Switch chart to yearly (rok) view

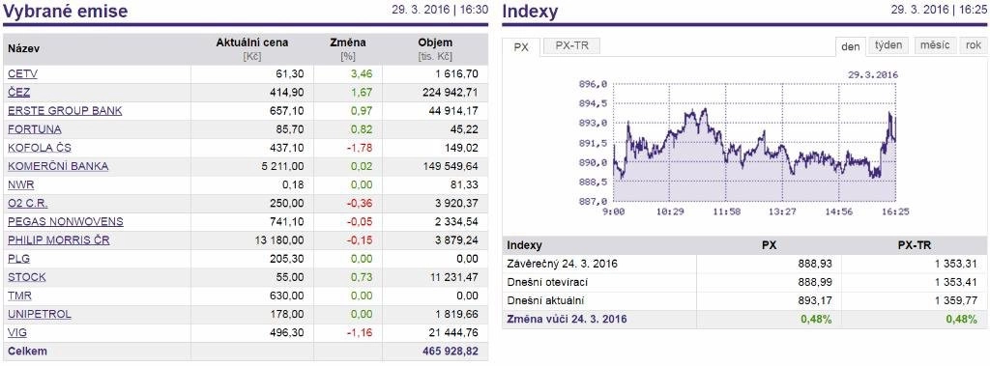click(973, 46)
